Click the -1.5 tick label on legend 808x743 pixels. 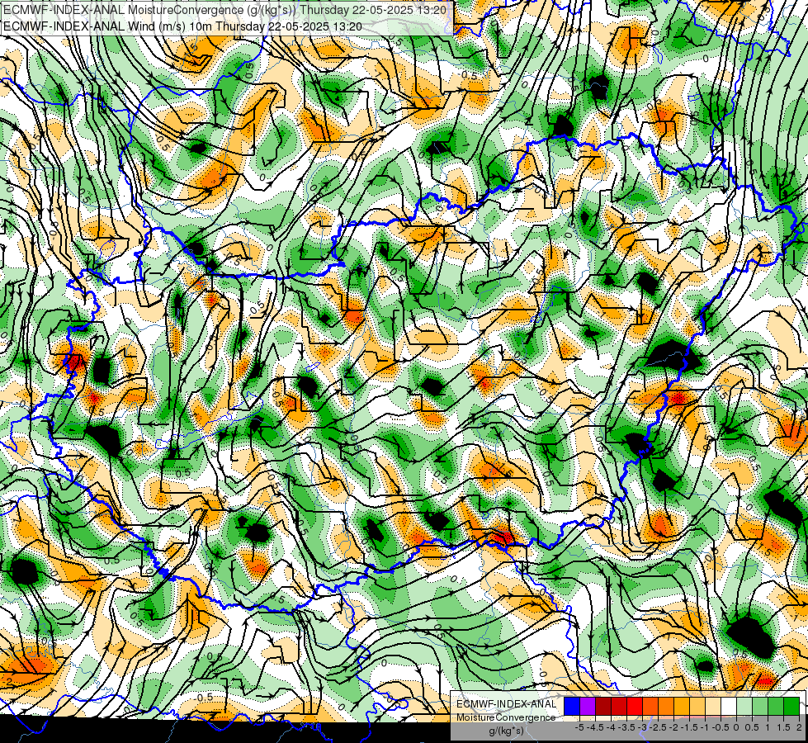pos(688,727)
